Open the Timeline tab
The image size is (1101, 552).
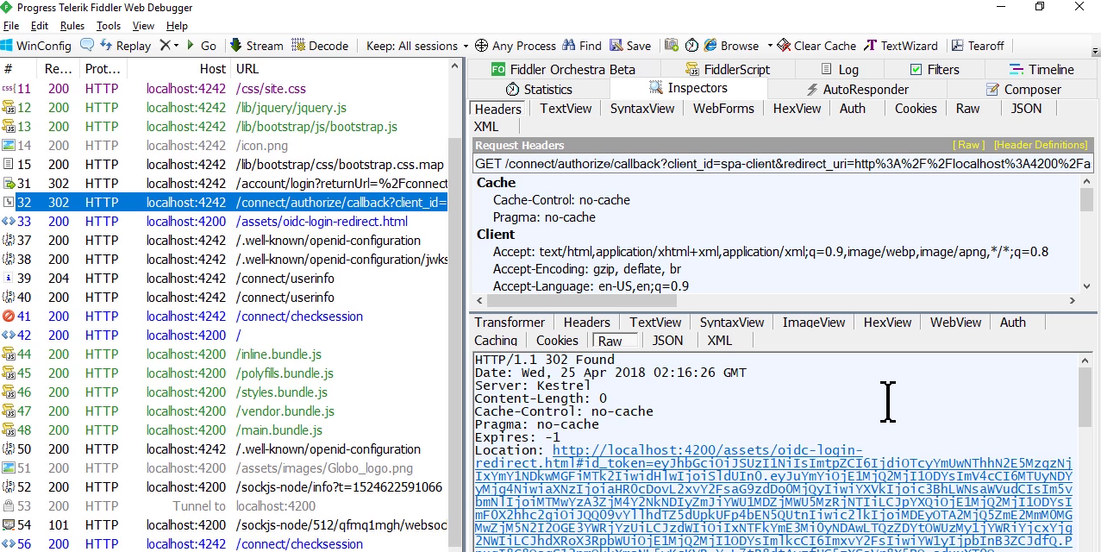click(x=1041, y=69)
